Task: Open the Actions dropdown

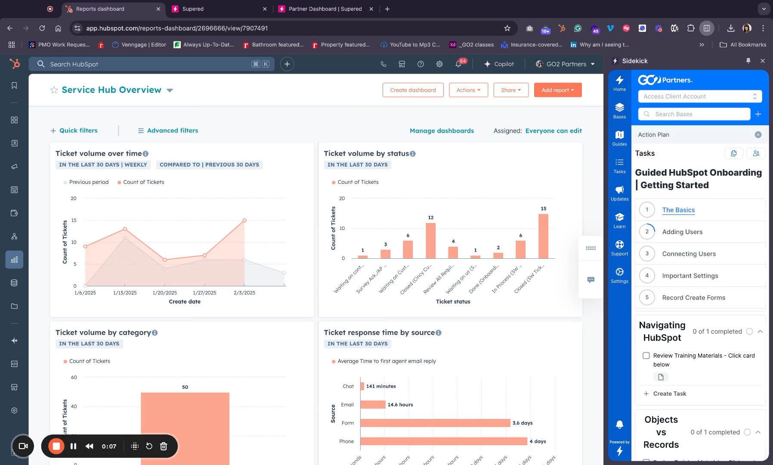Action: [x=468, y=90]
